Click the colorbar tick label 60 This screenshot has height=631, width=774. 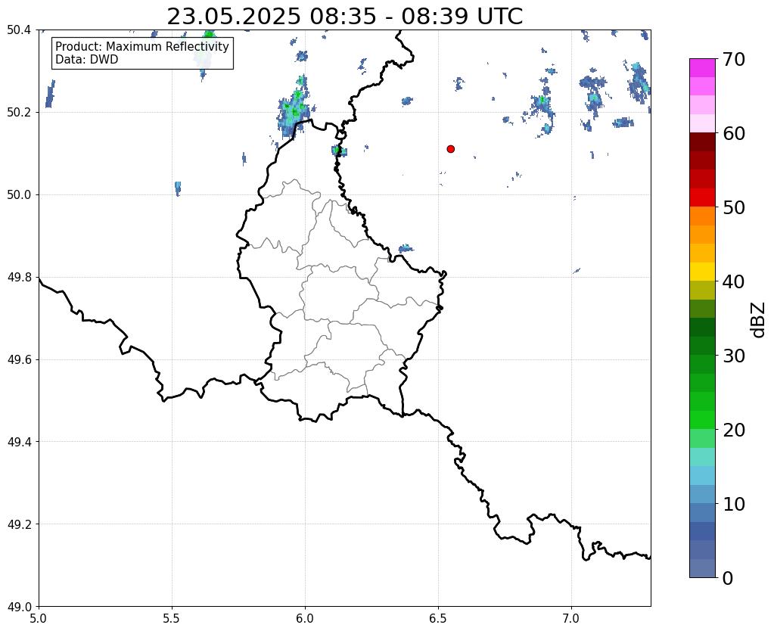[x=734, y=133]
